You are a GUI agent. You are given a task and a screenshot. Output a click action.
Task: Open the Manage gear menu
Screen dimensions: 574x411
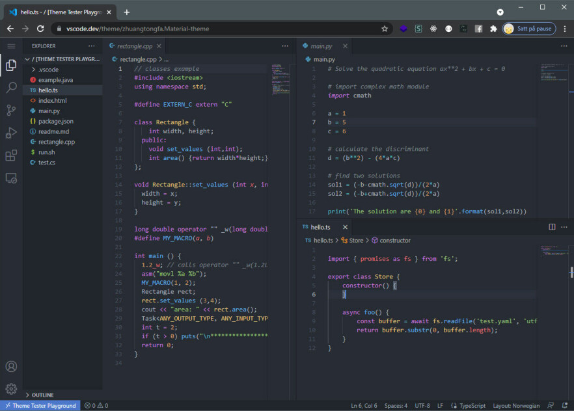pyautogui.click(x=11, y=389)
